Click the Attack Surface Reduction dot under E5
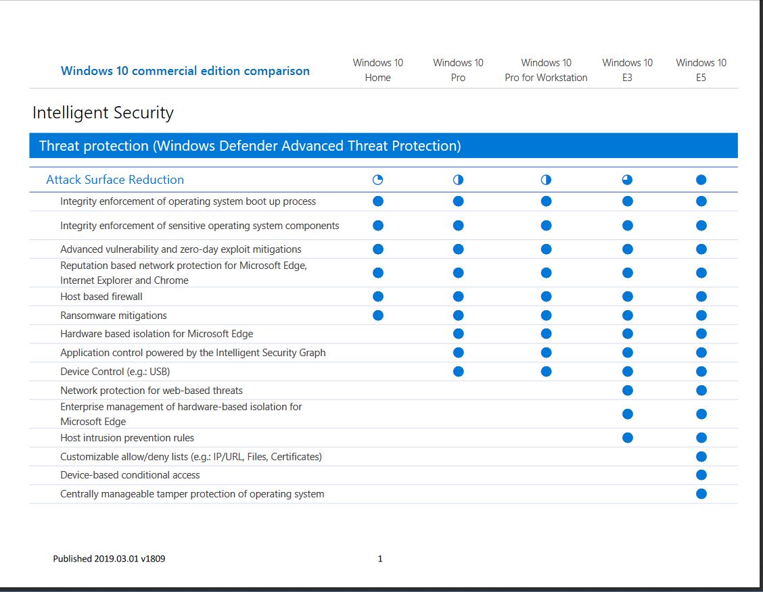Viewport: 763px width, 592px height. pyautogui.click(x=701, y=180)
